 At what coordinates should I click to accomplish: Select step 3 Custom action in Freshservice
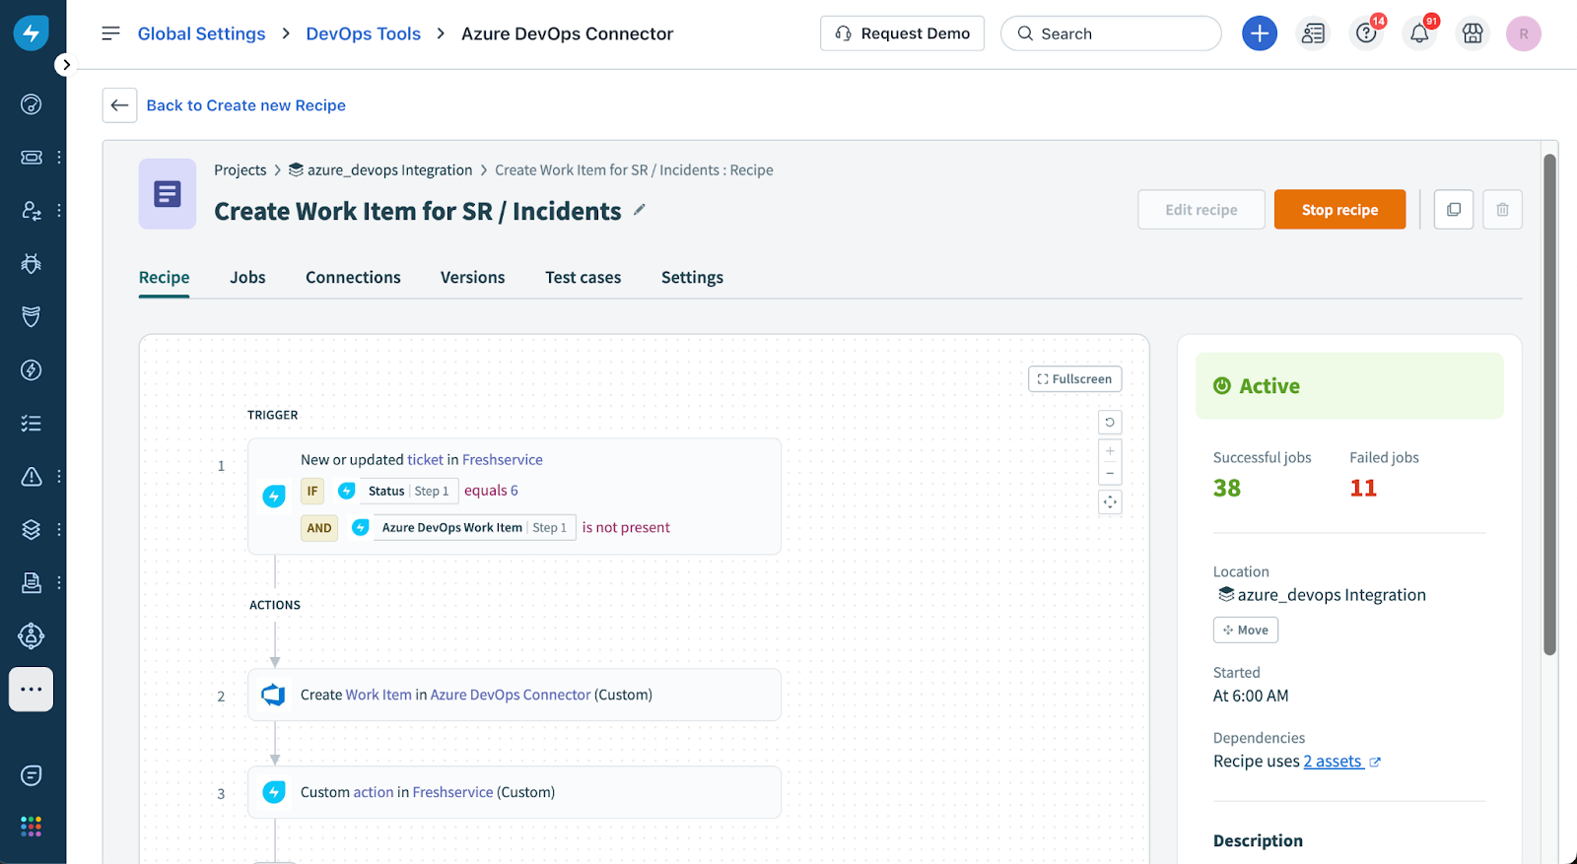point(514,793)
